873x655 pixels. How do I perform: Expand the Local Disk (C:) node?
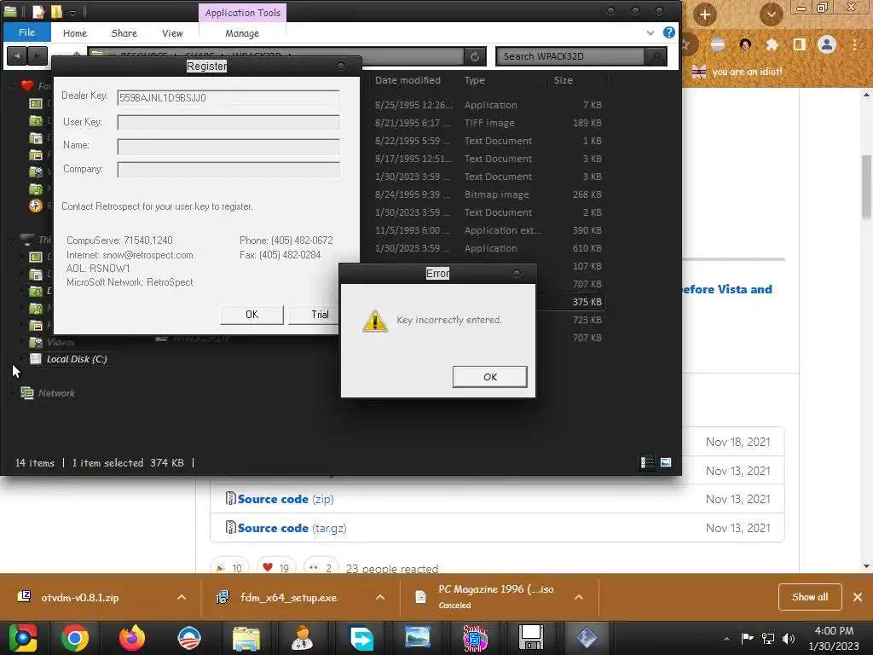pos(22,359)
